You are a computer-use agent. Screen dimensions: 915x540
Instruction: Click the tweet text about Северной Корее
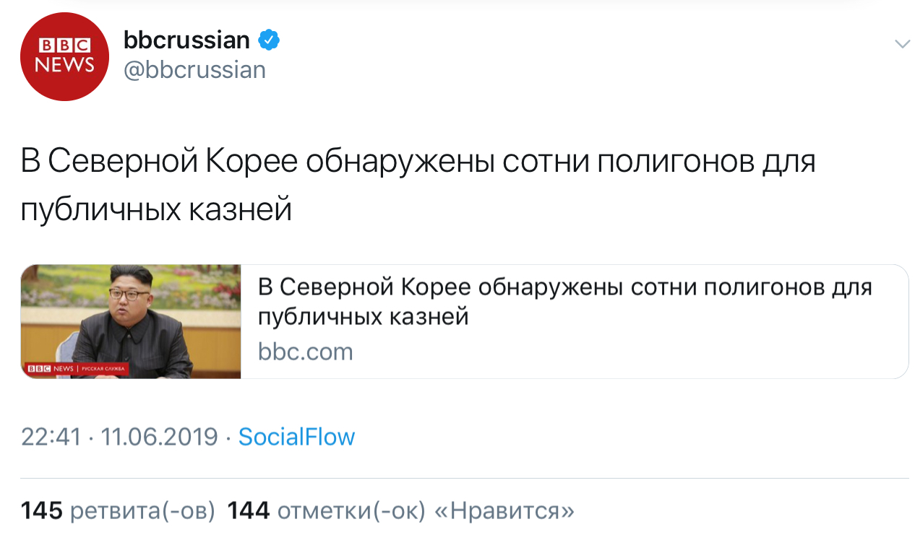click(x=418, y=162)
